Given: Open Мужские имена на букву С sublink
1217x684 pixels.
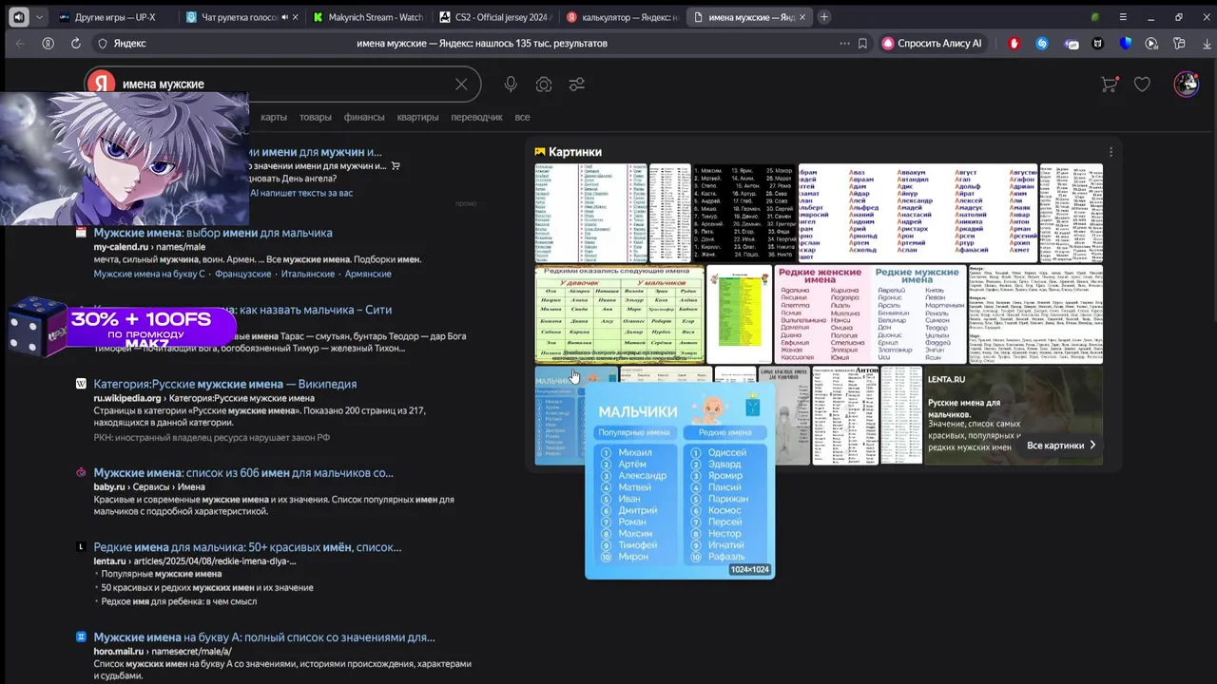Looking at the screenshot, I should pyautogui.click(x=149, y=274).
